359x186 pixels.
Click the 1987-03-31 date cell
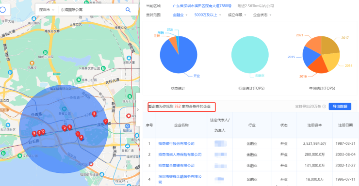tap(345, 143)
